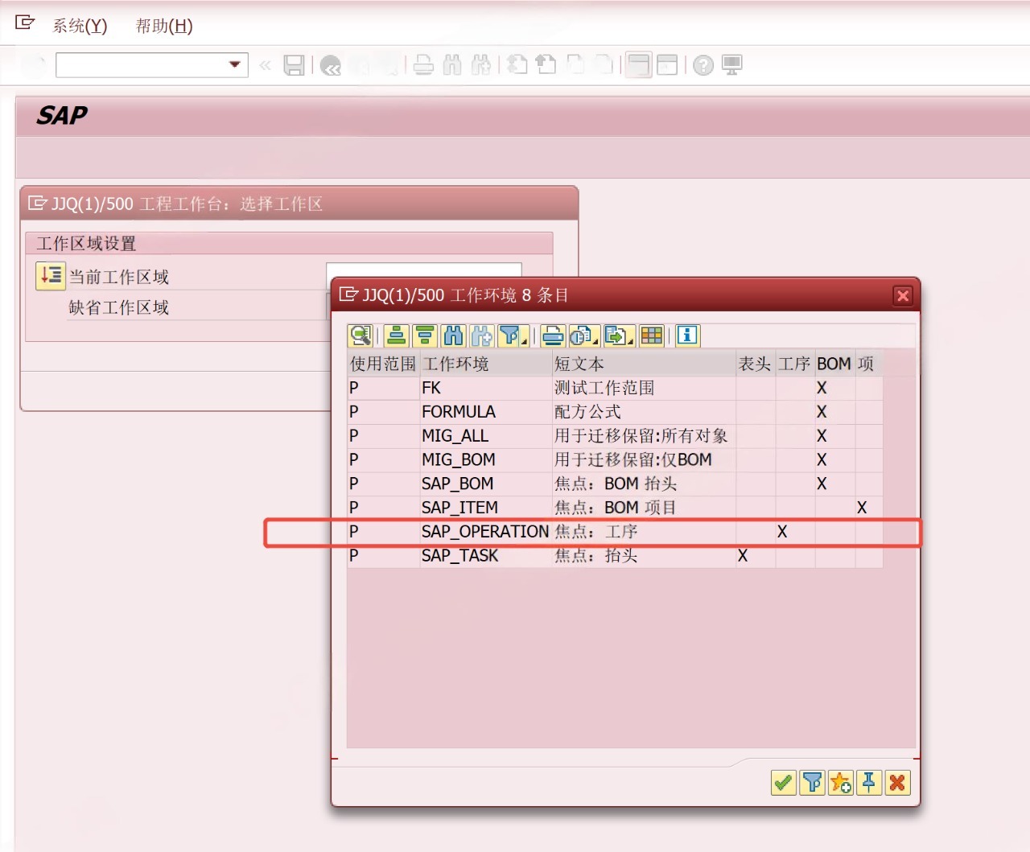Click the 使用范围 column header
The width and height of the screenshot is (1030, 852).
pos(383,364)
